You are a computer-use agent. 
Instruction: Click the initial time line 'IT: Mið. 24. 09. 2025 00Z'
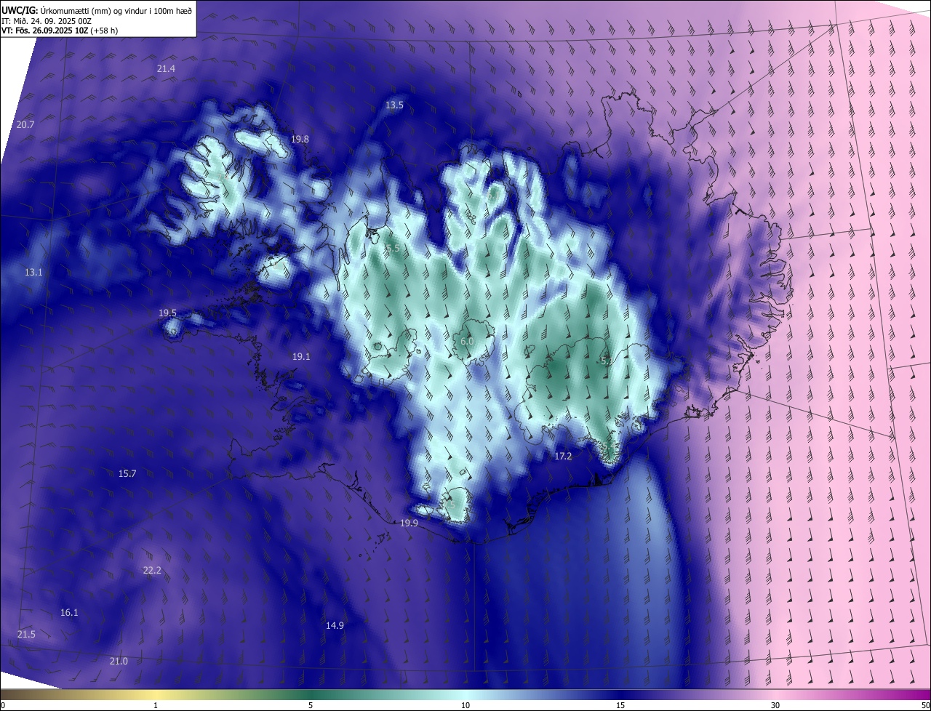click(47, 20)
